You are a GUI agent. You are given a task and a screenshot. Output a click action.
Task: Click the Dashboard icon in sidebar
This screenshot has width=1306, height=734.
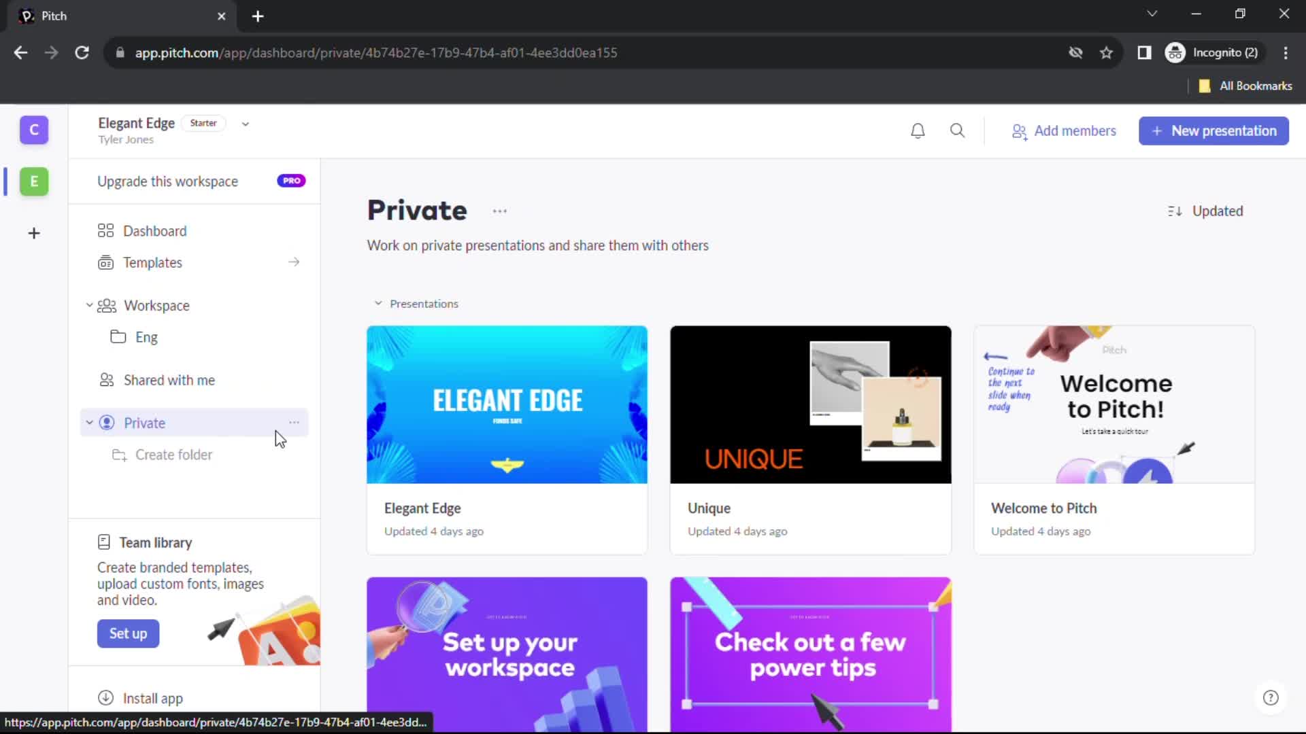[105, 231]
